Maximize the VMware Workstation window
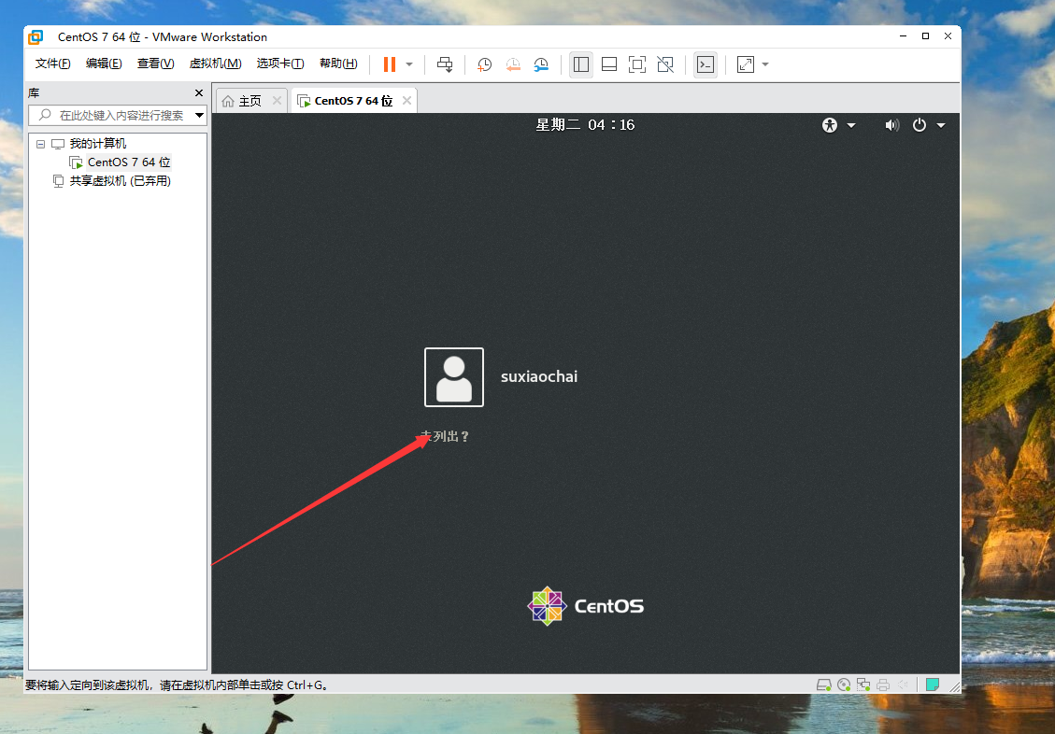Screen dimensions: 1055x734 925,36
